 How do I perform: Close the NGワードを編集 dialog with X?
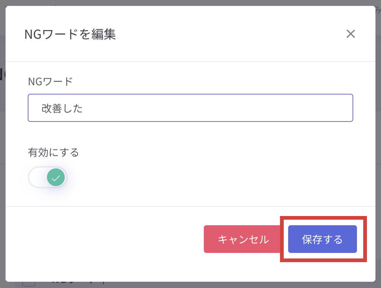(351, 34)
